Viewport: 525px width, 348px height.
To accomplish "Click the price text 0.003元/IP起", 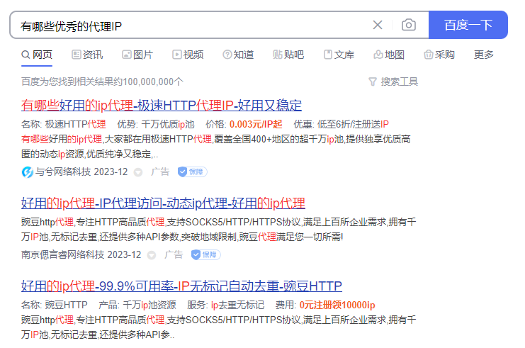I will (x=256, y=124).
